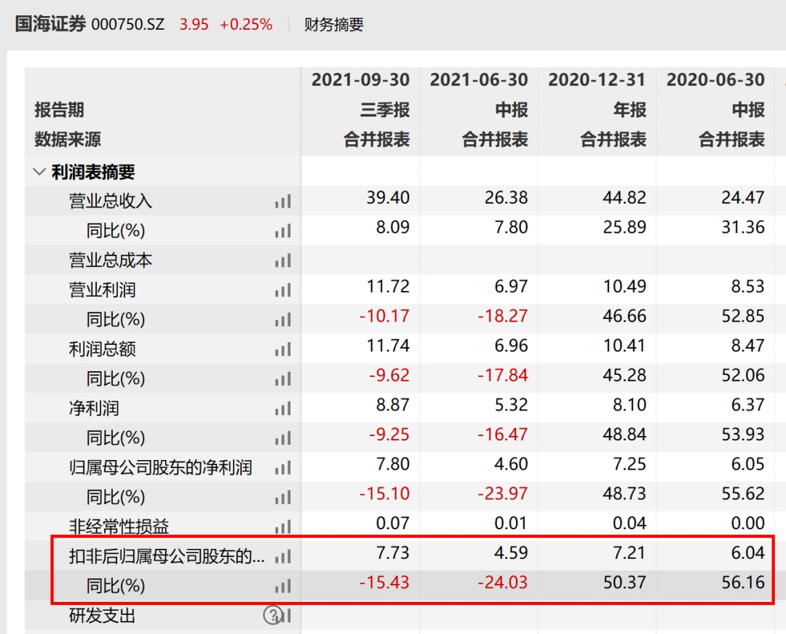Screen dimensions: 786x634
Task: Open the chart icon for 营业总收入
Action: tap(282, 202)
